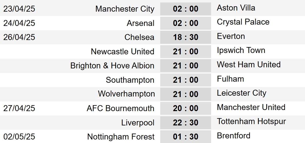Open the Aston Villa team link

pyautogui.click(x=236, y=8)
